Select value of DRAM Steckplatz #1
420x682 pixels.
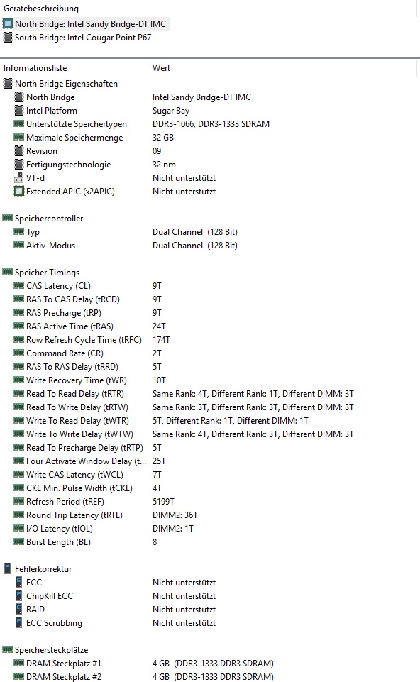click(x=213, y=664)
